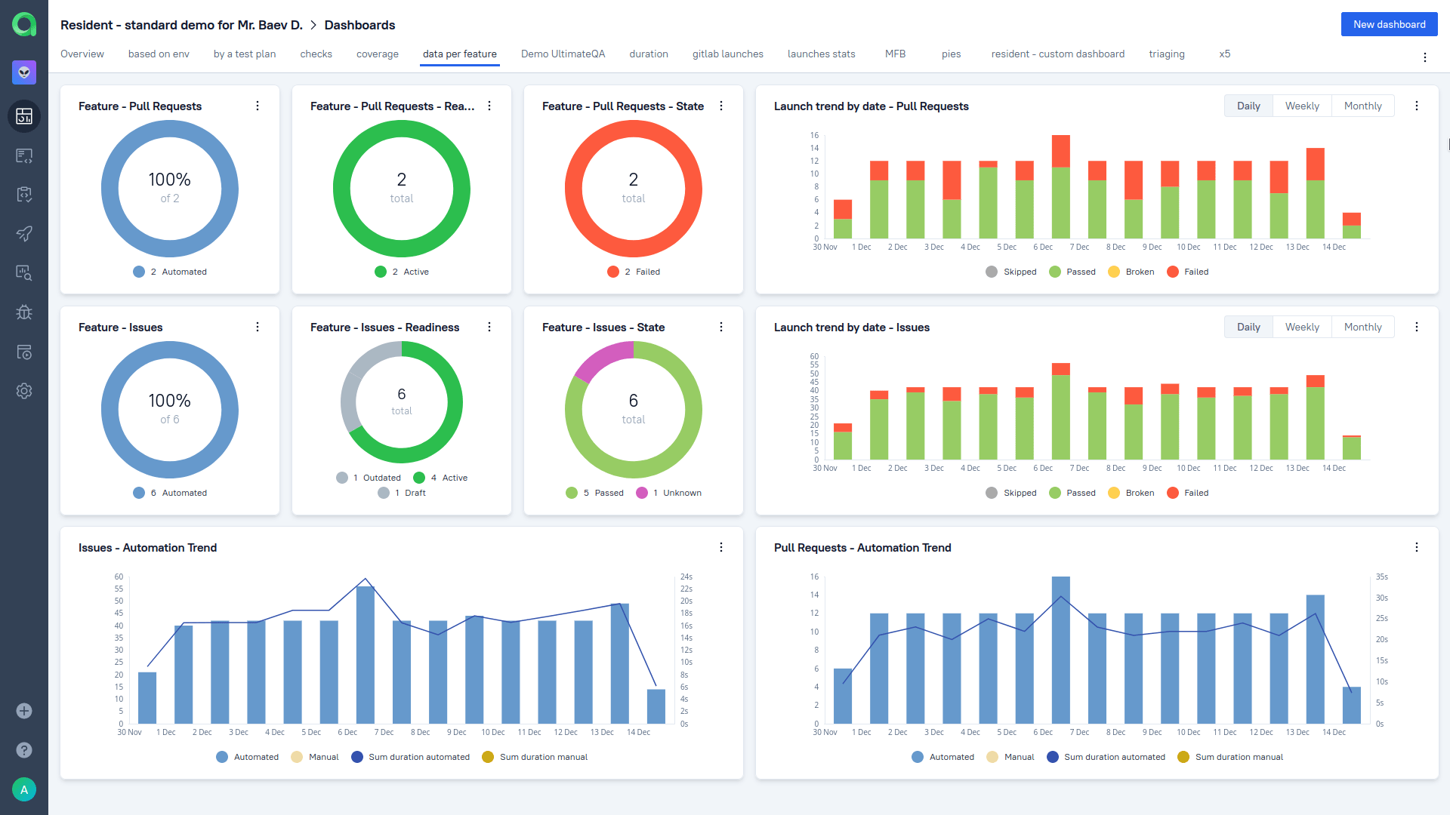Click the New dashboard button
Image resolution: width=1450 pixels, height=815 pixels.
[1389, 23]
